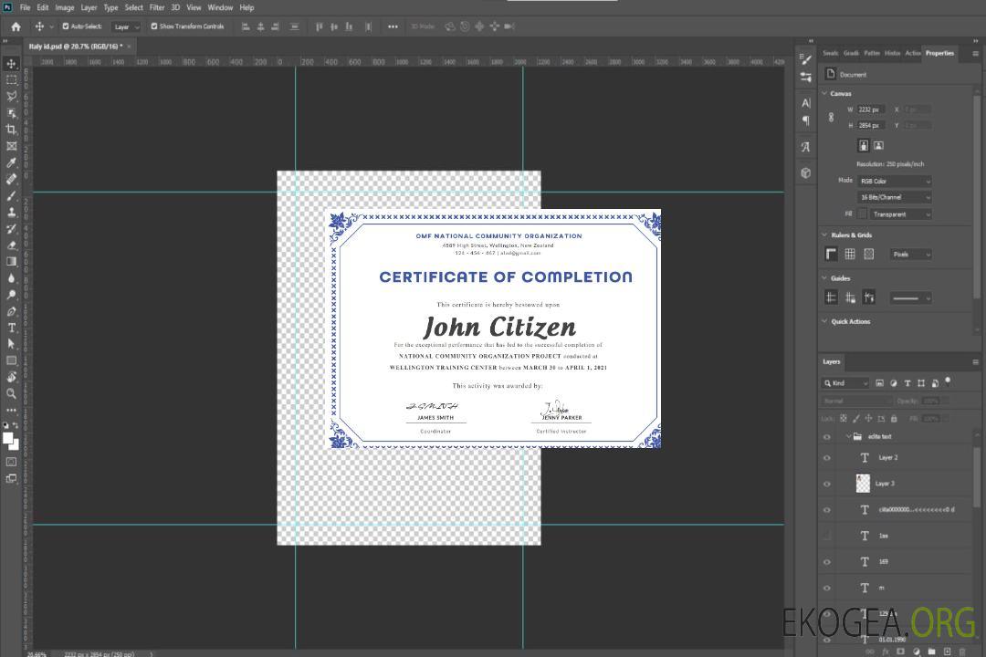Set canvas to landscape orientation icon
The width and height of the screenshot is (986, 657).
(x=878, y=145)
